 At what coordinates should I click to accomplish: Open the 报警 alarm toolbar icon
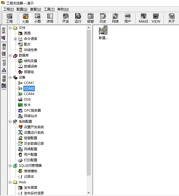[x=90, y=18]
